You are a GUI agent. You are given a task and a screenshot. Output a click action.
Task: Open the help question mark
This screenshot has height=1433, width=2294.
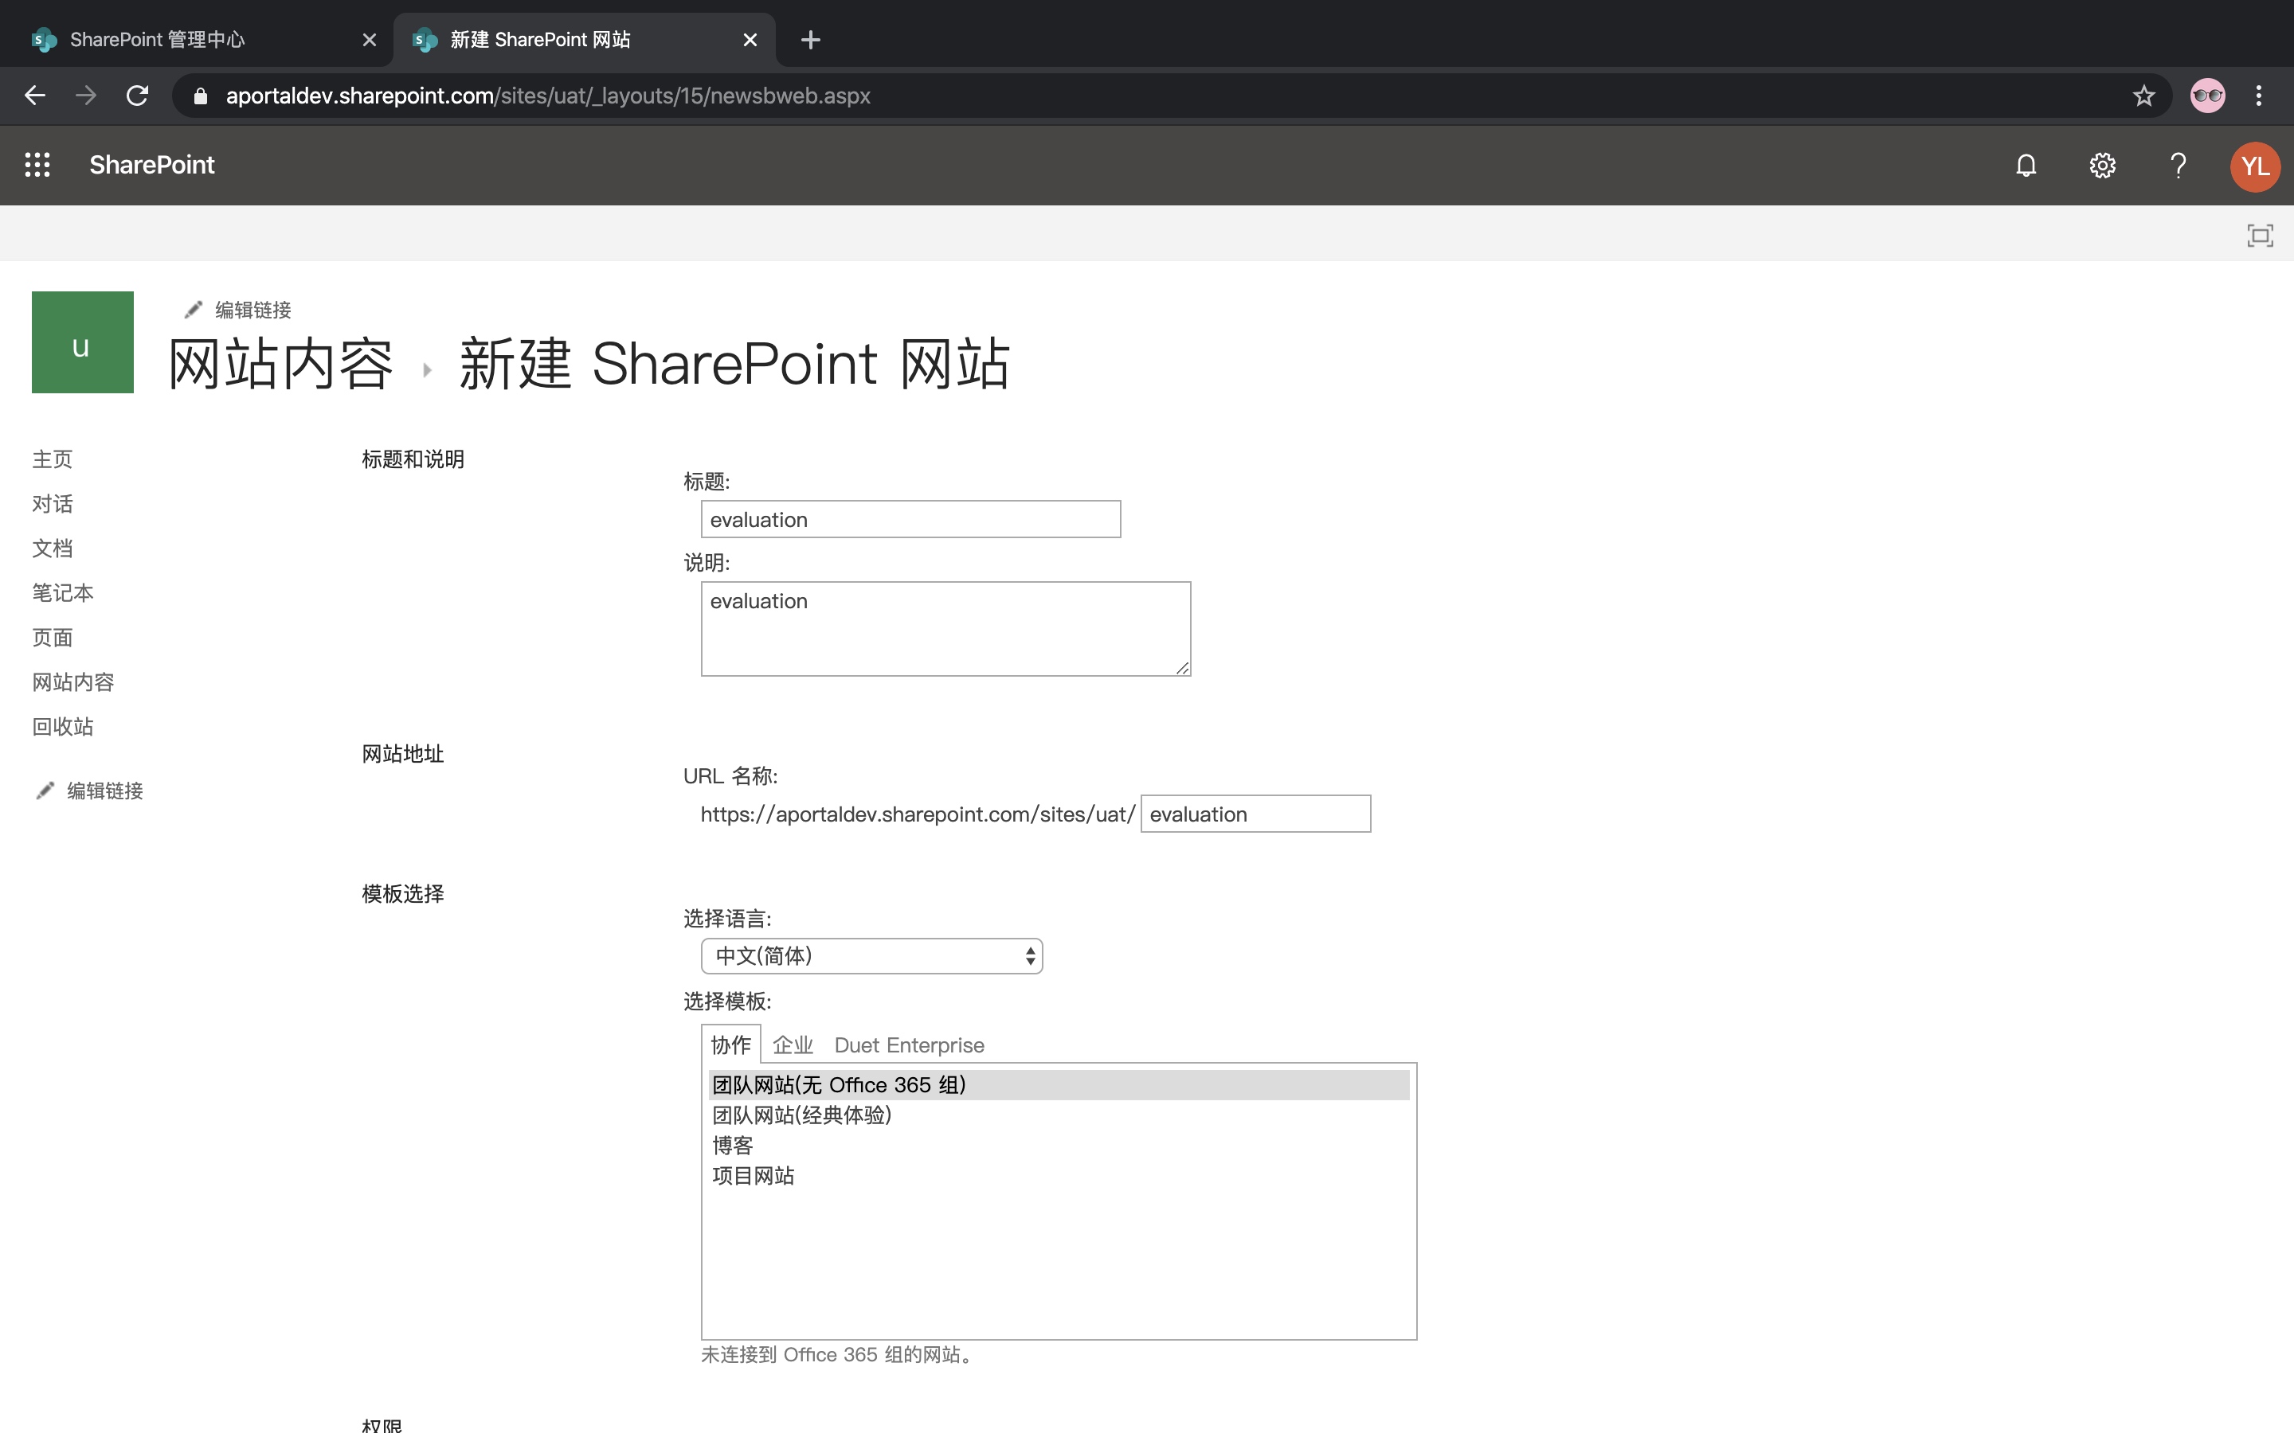pyautogui.click(x=2179, y=166)
